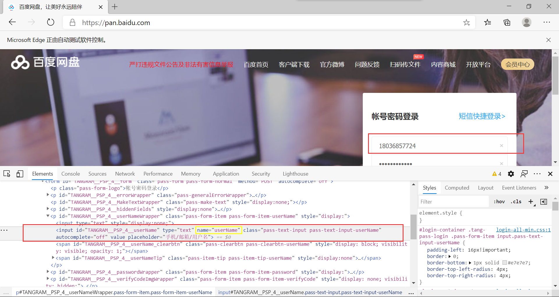Open a new browser tab
This screenshot has height=297, width=559.
tap(115, 7)
